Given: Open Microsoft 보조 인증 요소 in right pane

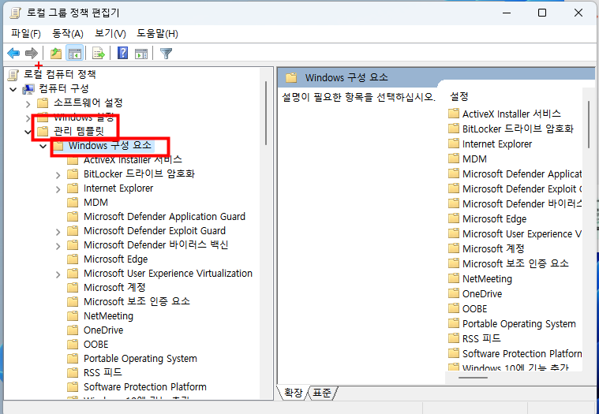Looking at the screenshot, I should [x=515, y=264].
